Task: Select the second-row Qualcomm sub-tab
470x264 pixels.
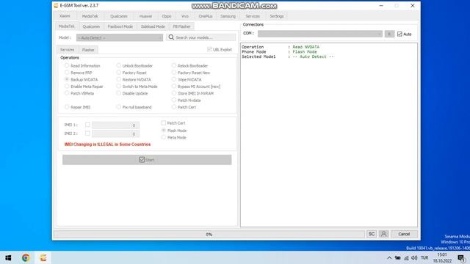Action: (x=91, y=26)
